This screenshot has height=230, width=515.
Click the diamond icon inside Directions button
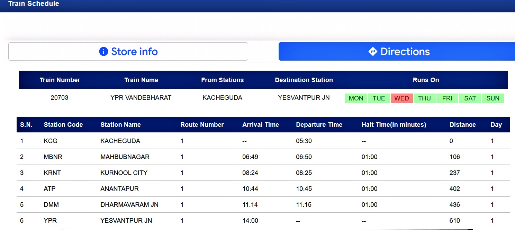point(372,51)
